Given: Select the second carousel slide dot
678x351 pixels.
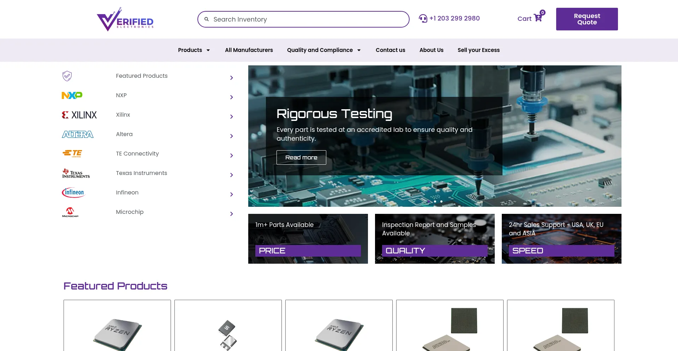Looking at the screenshot, I should (435, 201).
